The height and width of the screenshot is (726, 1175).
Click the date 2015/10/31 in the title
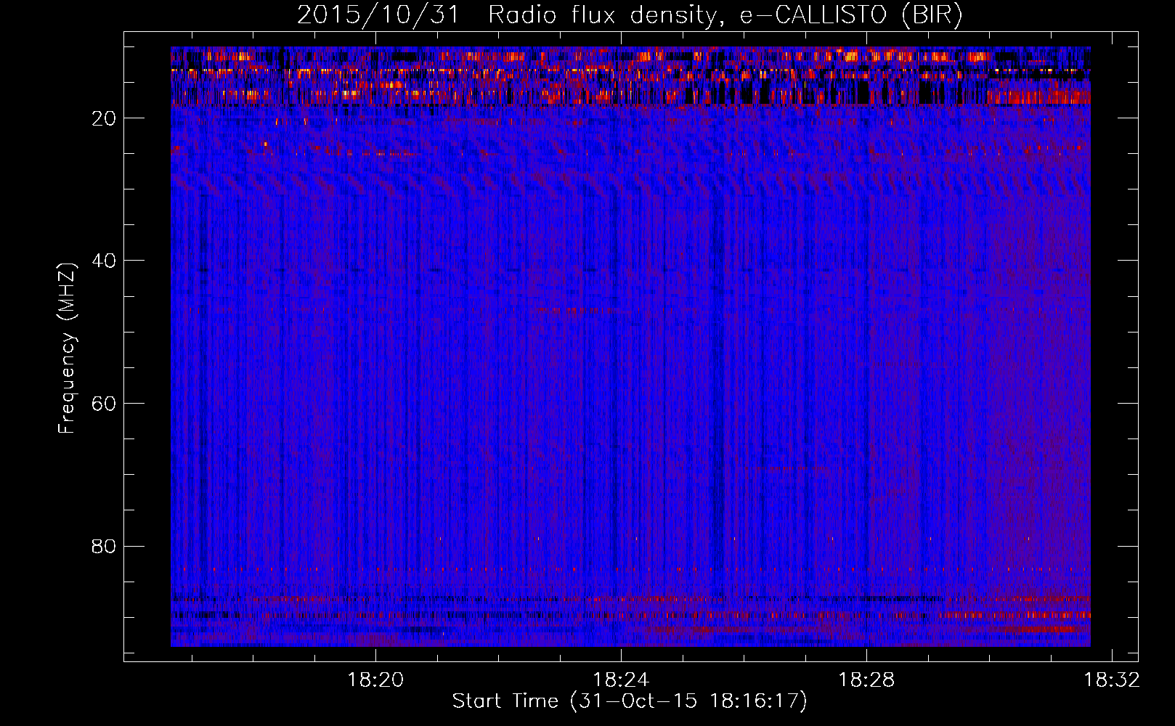coord(378,15)
